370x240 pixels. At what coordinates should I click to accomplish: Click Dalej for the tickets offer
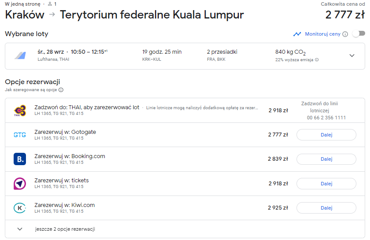(x=326, y=184)
